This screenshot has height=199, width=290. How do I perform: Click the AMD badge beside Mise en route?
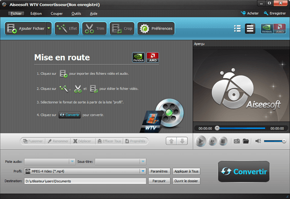(x=153, y=57)
